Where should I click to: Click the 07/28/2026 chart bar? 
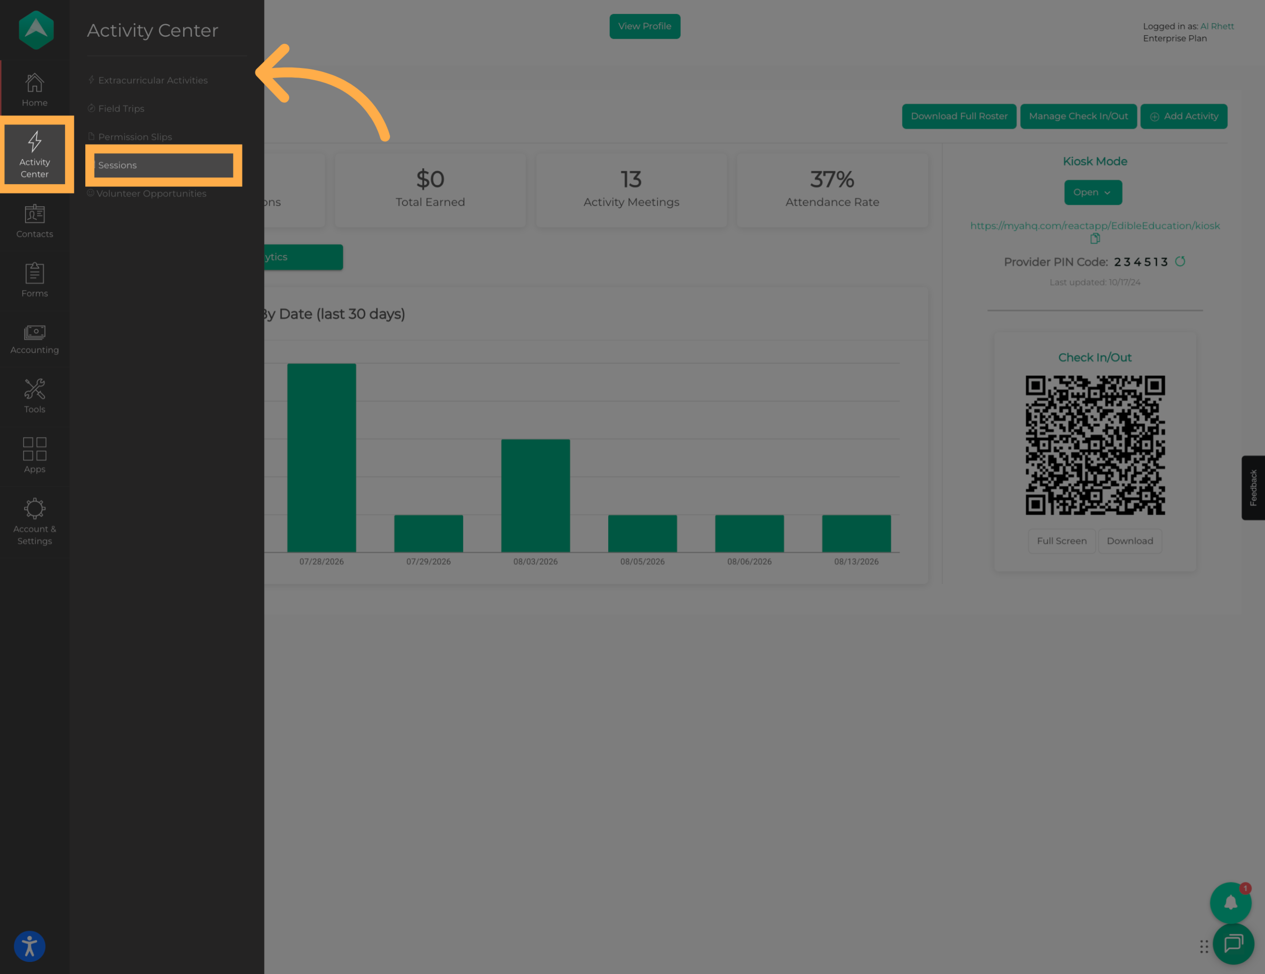point(321,458)
